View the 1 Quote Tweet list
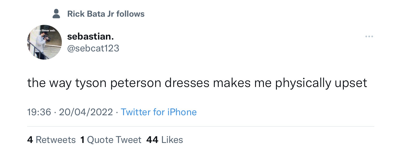The width and height of the screenshot is (398, 150). 111,140
